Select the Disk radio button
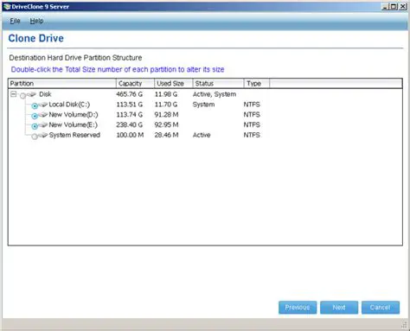Image resolution: width=410 pixels, height=331 pixels. click(x=22, y=96)
